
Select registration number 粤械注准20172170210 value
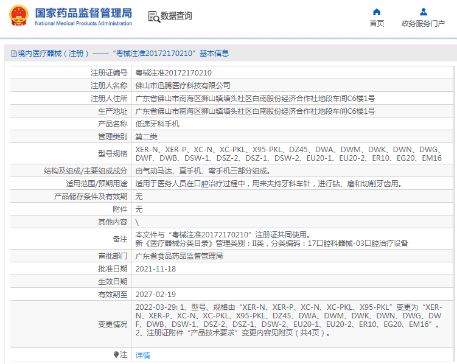(173, 73)
